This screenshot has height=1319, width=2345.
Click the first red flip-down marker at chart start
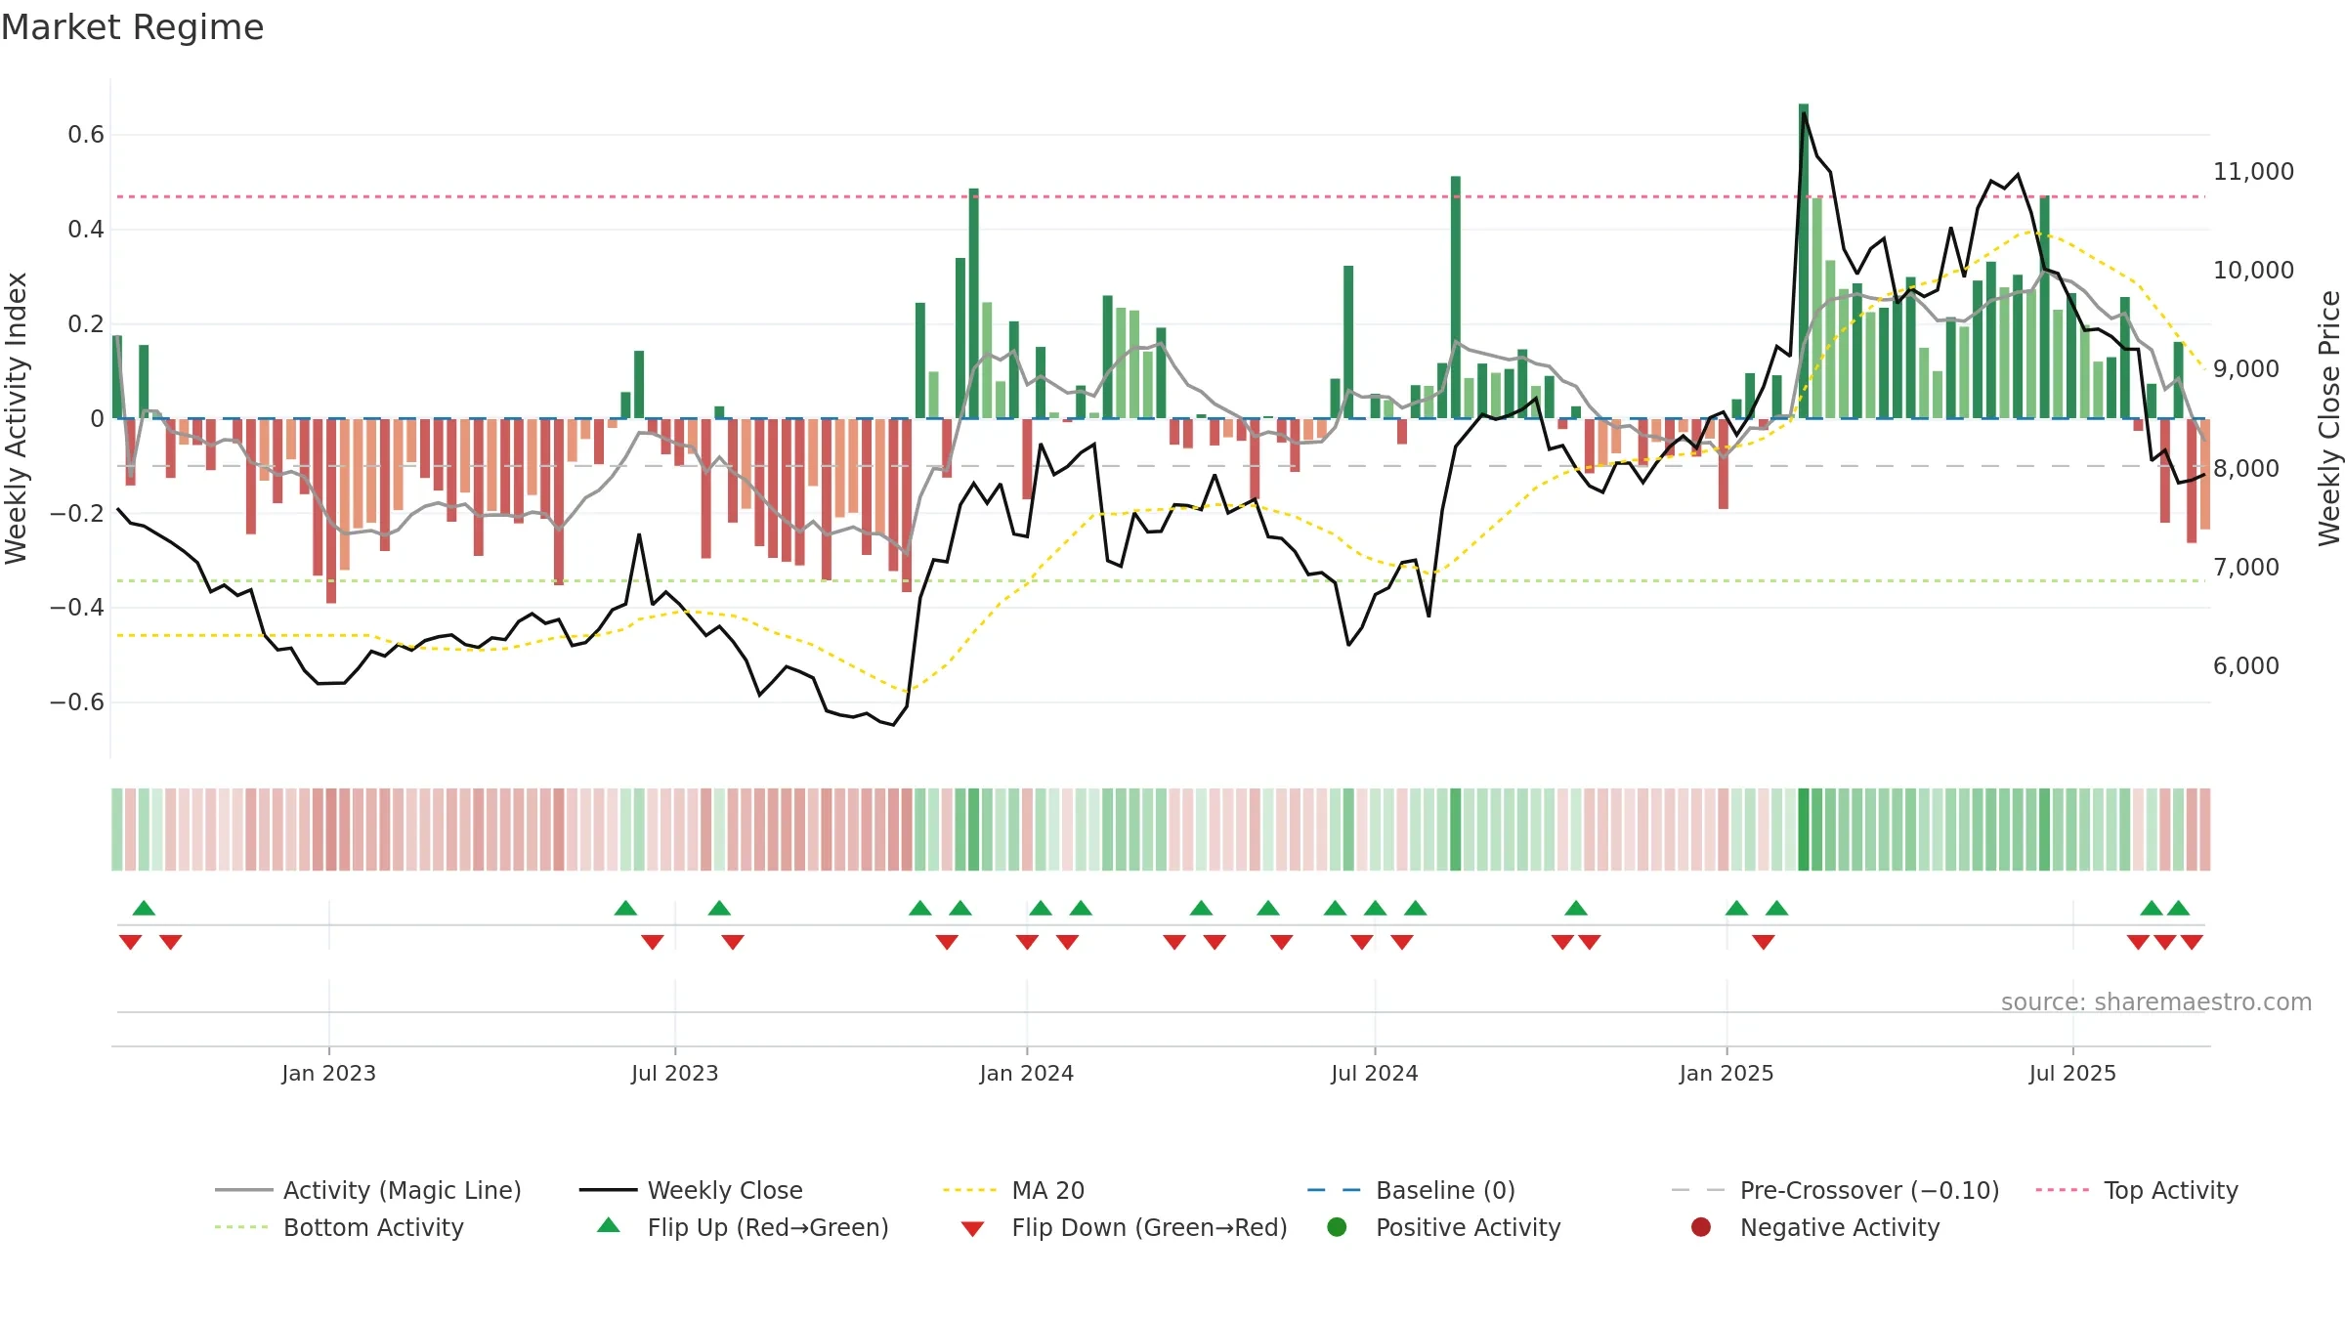click(x=130, y=942)
